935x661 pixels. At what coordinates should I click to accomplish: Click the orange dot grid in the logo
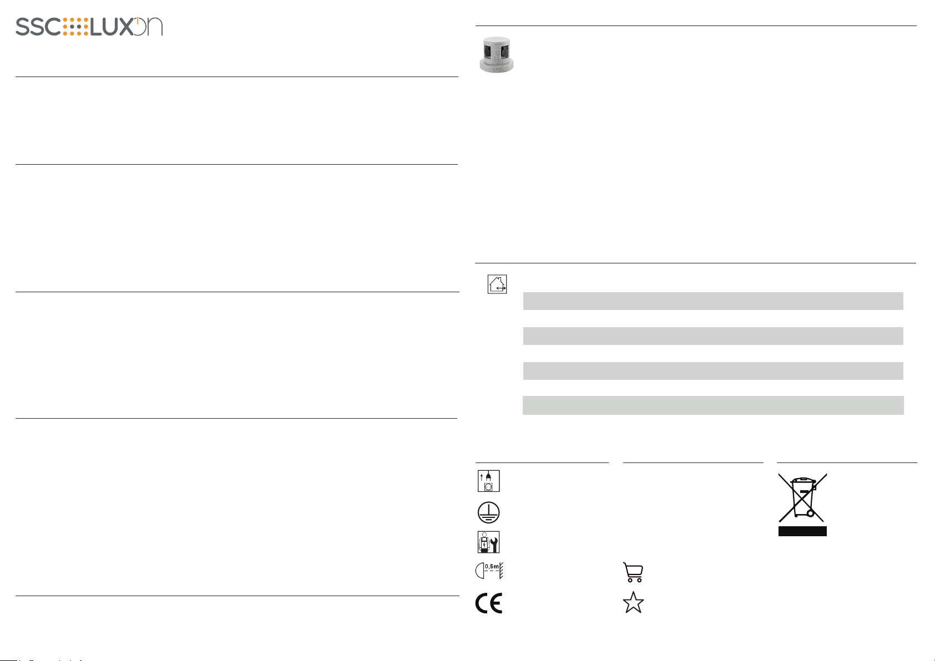(75, 27)
